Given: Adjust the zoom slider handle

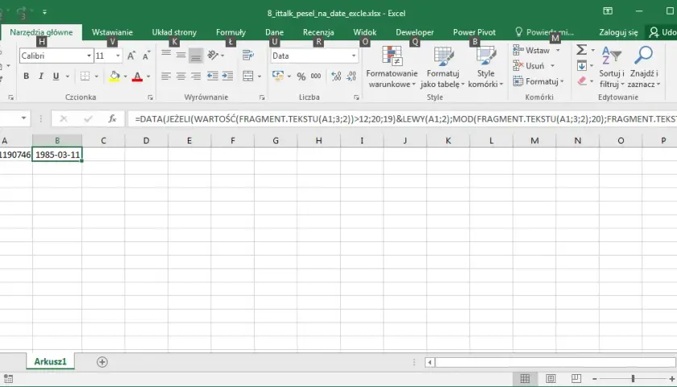Looking at the screenshot, I should (633, 379).
